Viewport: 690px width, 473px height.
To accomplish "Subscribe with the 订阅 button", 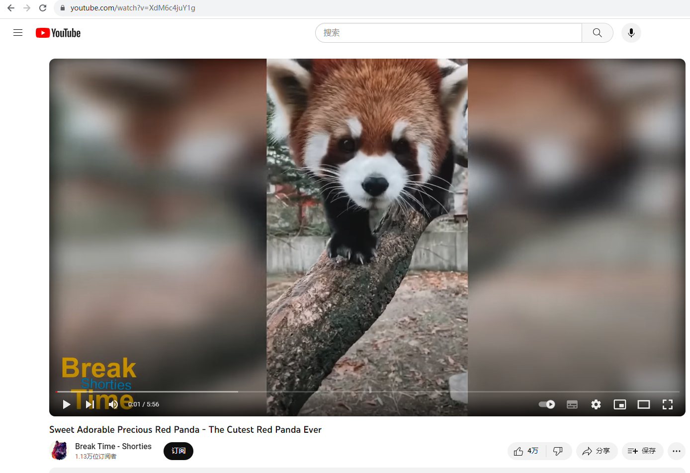I will 178,451.
